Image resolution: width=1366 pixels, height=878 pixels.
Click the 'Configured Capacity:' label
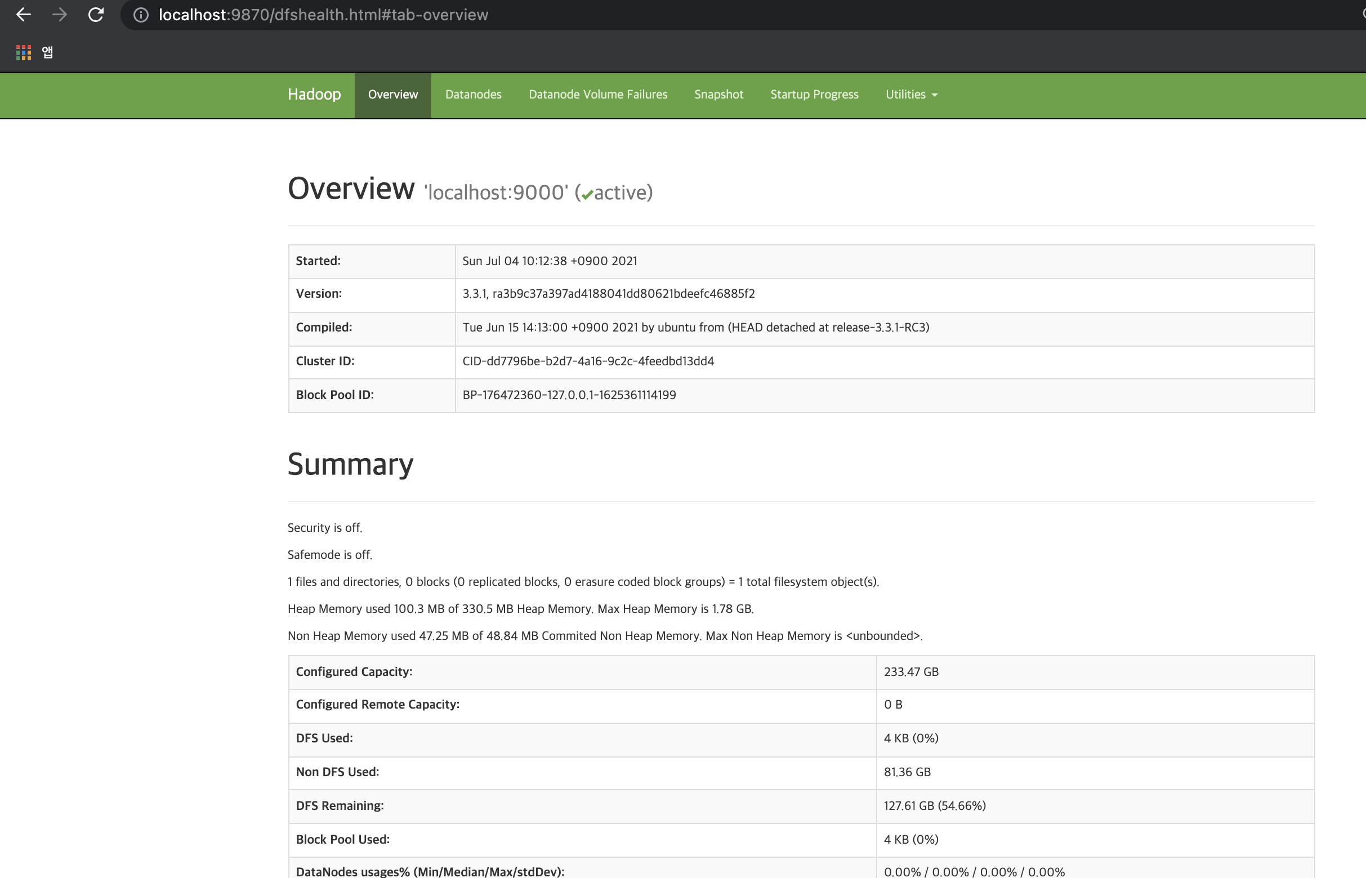pyautogui.click(x=354, y=672)
